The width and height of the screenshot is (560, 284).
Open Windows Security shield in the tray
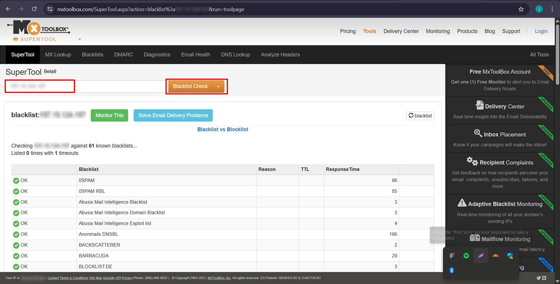(x=510, y=256)
